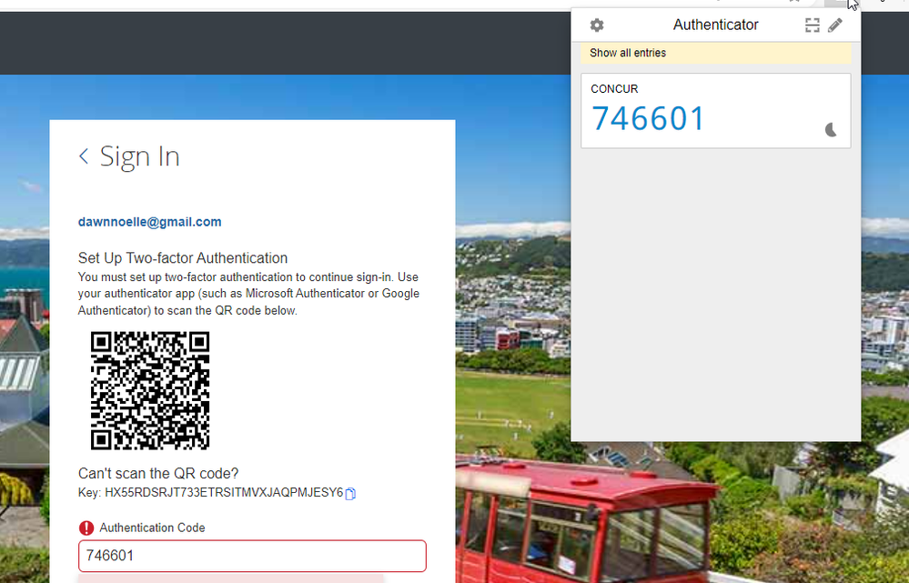Viewport: 909px width, 583px height.
Task: Copy the CONCUR code 746601
Action: [x=648, y=118]
